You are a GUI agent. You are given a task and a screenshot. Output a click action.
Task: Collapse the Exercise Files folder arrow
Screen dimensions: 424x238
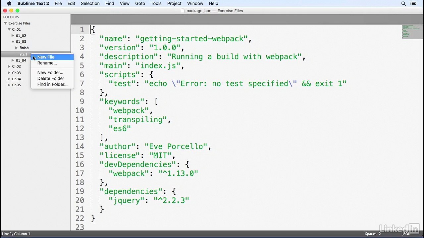pyautogui.click(x=5, y=23)
